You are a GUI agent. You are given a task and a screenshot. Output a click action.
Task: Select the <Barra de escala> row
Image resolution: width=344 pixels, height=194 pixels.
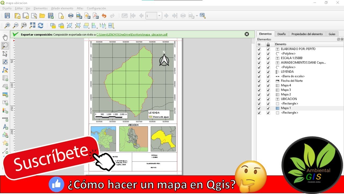tap(300, 76)
